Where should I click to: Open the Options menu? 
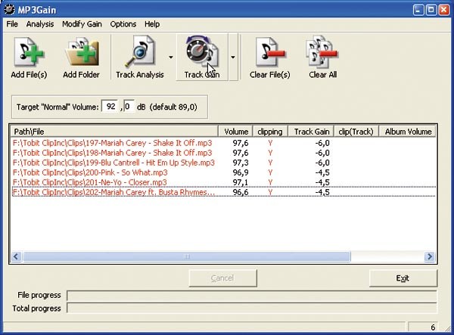click(x=123, y=24)
